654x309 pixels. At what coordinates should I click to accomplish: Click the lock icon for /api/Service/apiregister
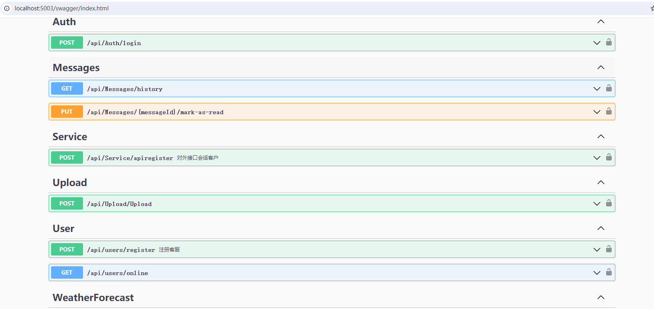pyautogui.click(x=609, y=157)
